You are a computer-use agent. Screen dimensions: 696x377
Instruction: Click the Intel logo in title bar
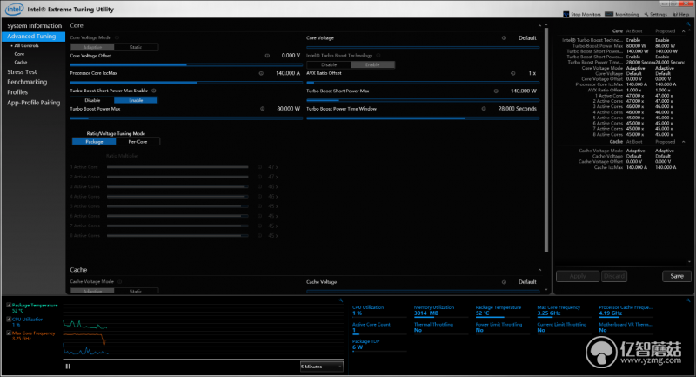click(x=14, y=9)
